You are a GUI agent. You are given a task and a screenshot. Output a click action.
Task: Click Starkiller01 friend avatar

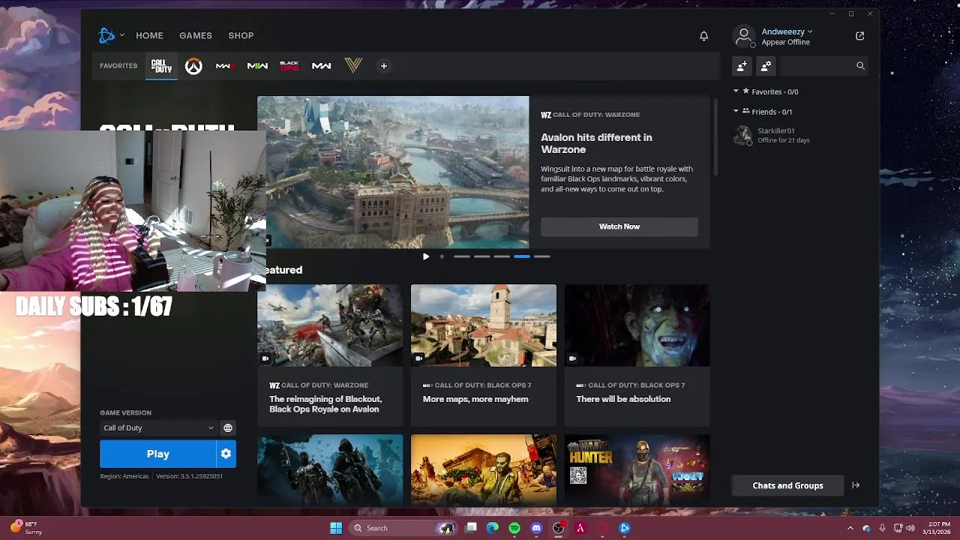[x=743, y=135]
